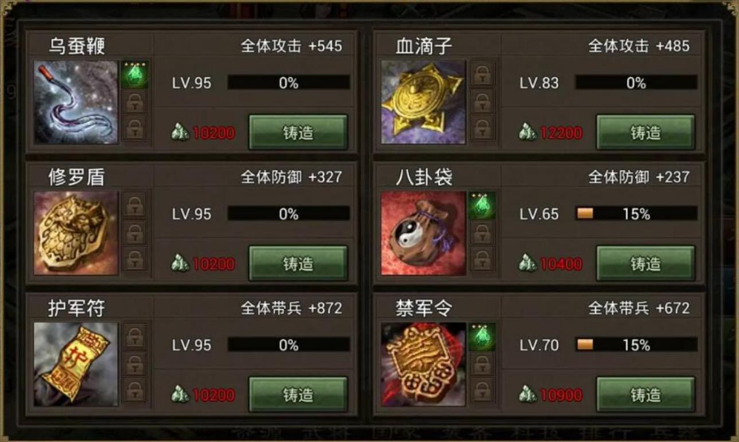739x442 pixels.
Task: Click 10200 ore cost icon under 护军符
Action: tap(180, 395)
